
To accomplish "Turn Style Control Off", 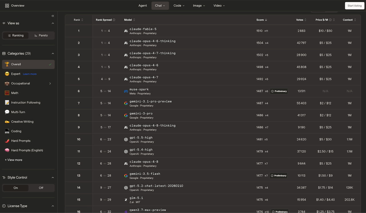I will [41, 188].
